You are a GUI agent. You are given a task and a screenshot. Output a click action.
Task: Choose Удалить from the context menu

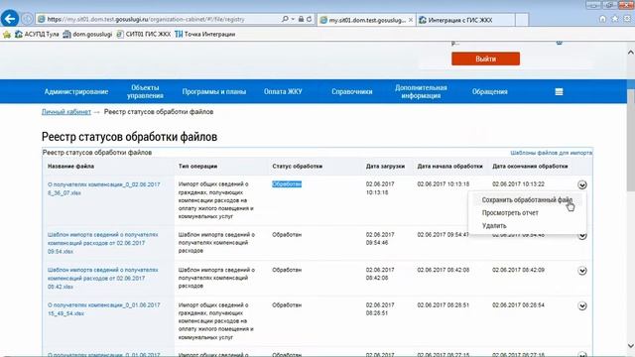click(494, 226)
